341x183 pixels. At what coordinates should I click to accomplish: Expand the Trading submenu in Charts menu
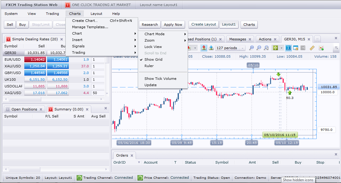pos(102,53)
